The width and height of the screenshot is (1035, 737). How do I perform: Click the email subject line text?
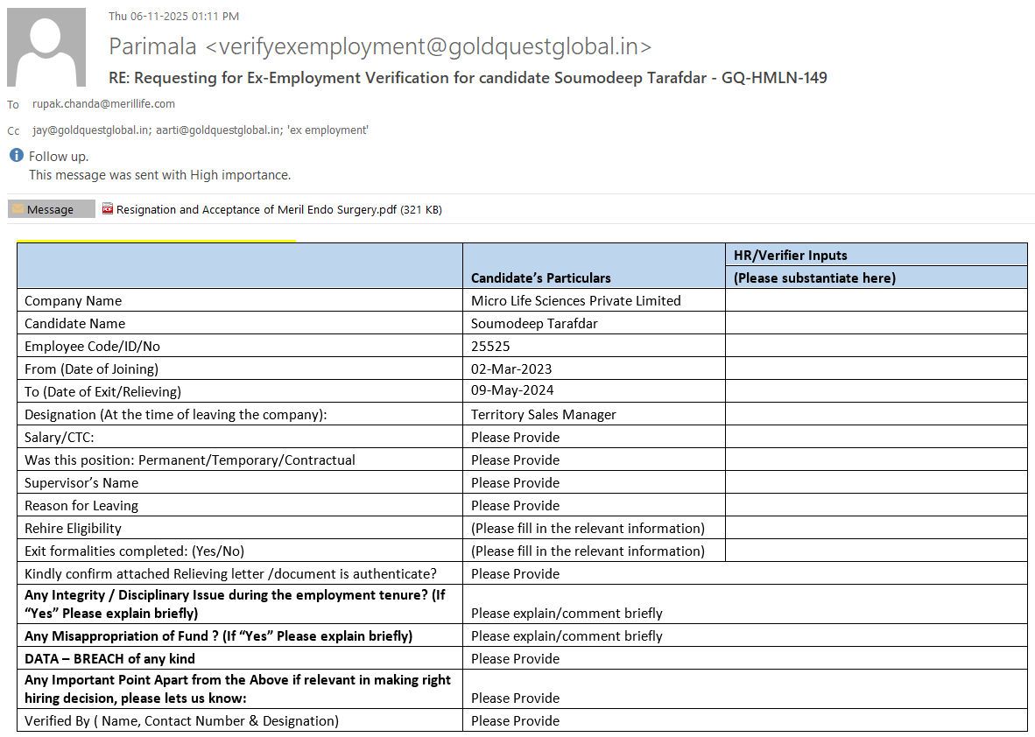pos(468,78)
